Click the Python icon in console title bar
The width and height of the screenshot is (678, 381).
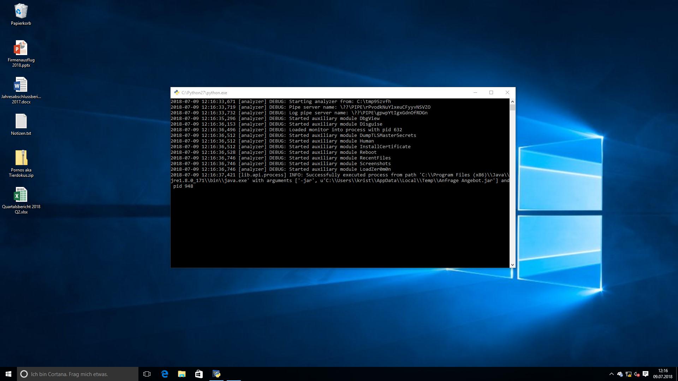177,92
